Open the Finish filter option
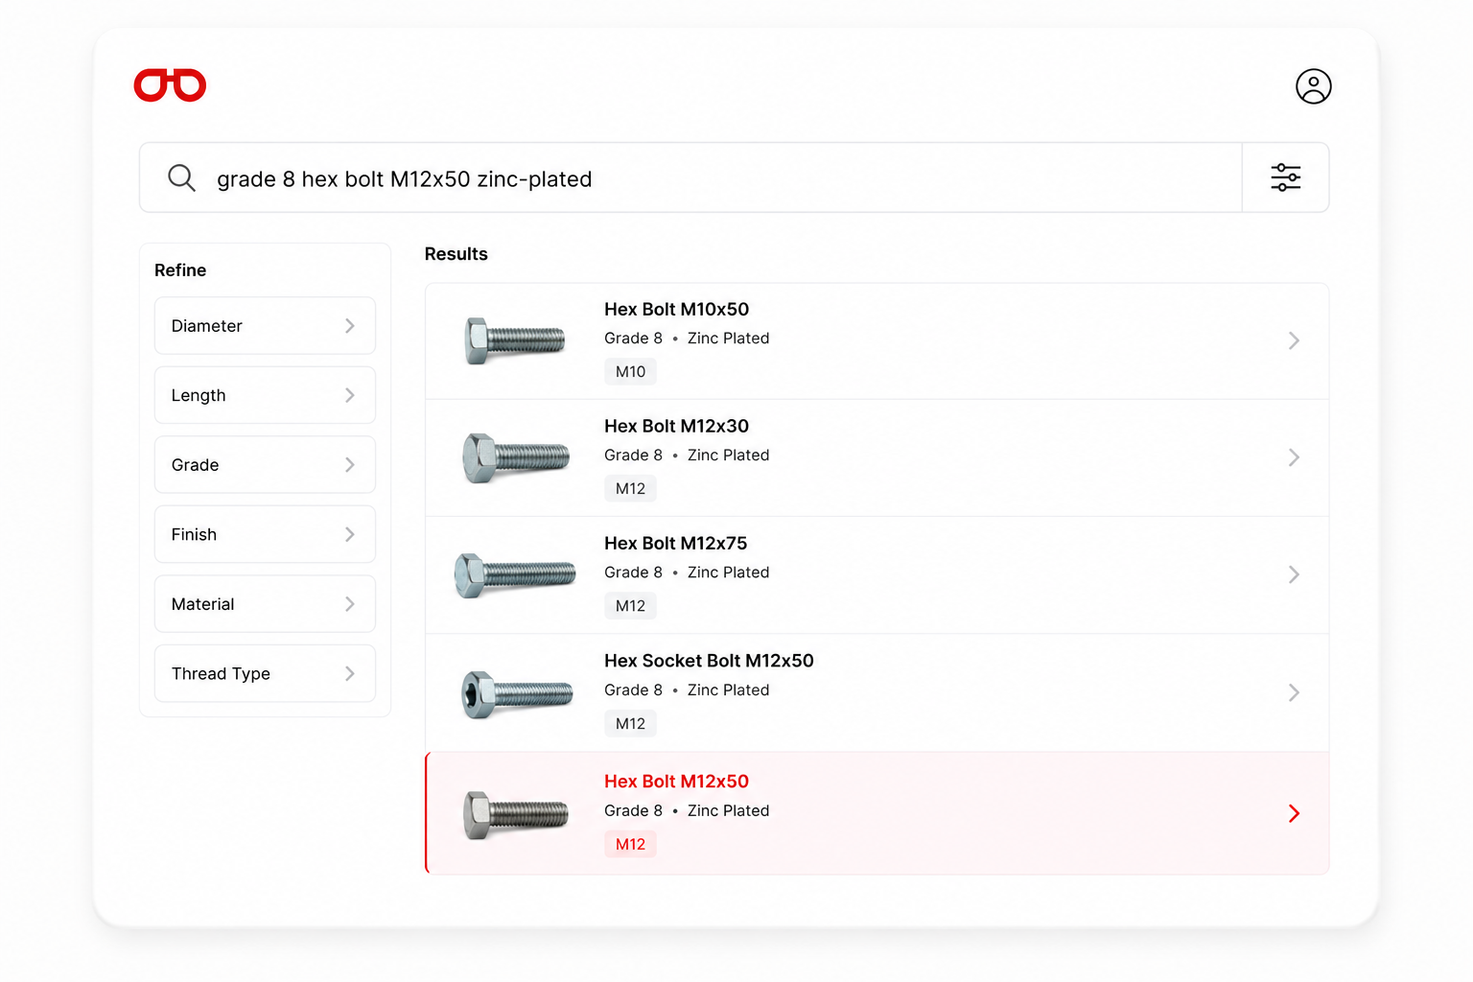 tap(265, 534)
